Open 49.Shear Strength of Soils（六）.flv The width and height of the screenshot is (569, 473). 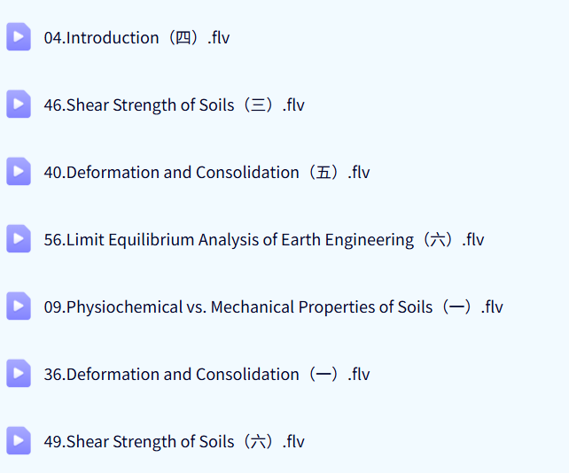(174, 442)
